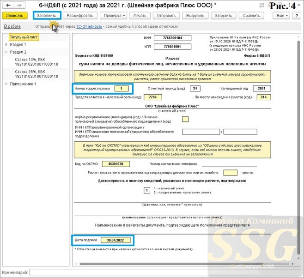The image size is (304, 278).
Task: Click the Код по ОКТМО field
Action: 116,164
